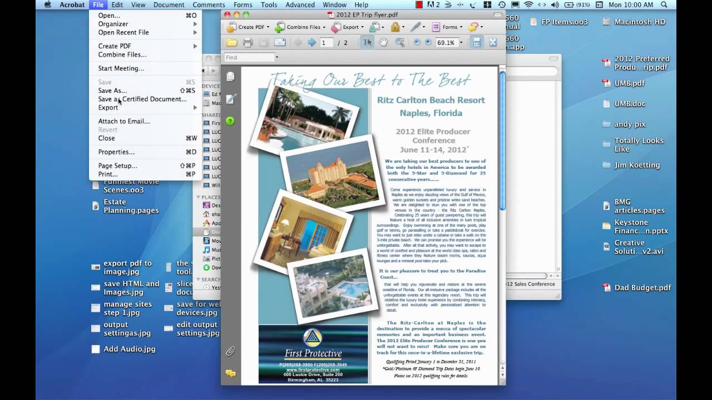Expand the Export toolbar dropdown arrow
This screenshot has width=712, height=400.
(x=363, y=27)
